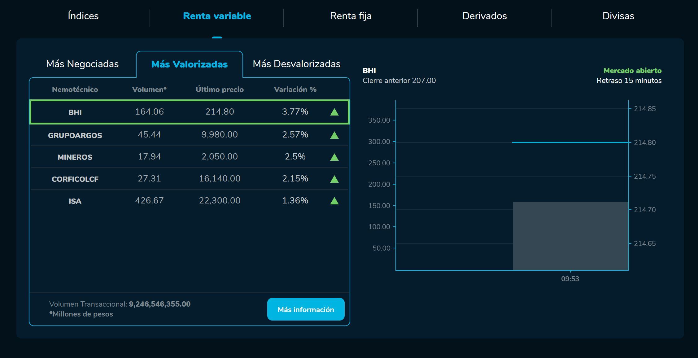Sort by the Variación % column header

[295, 90]
